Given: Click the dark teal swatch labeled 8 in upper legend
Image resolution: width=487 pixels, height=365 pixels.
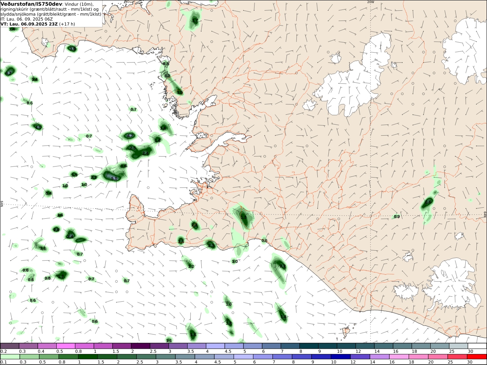Looking at the screenshot, I should [x=309, y=346].
